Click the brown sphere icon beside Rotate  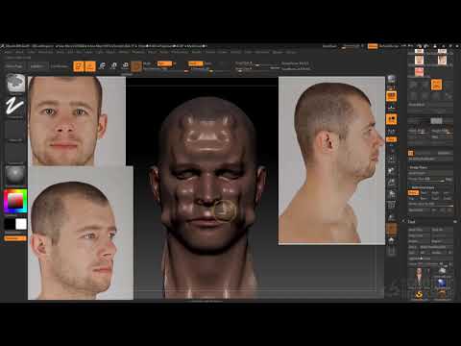(x=136, y=66)
